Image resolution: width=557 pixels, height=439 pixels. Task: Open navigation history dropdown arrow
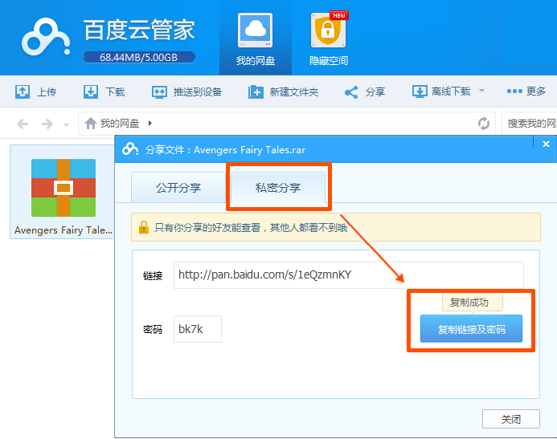point(66,125)
